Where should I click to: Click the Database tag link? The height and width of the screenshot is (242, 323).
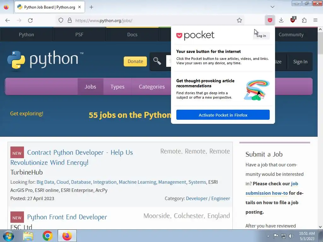pyautogui.click(x=81, y=182)
